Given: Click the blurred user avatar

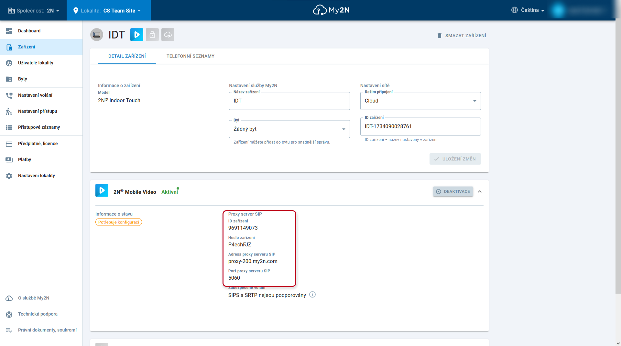Looking at the screenshot, I should pyautogui.click(x=558, y=10).
